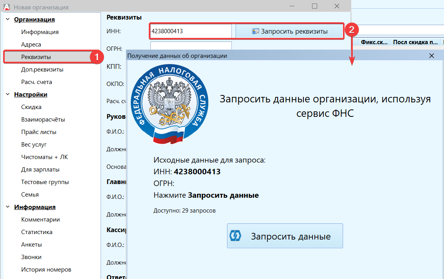
Task: Open Тестовые группы settings
Action: [x=45, y=182]
